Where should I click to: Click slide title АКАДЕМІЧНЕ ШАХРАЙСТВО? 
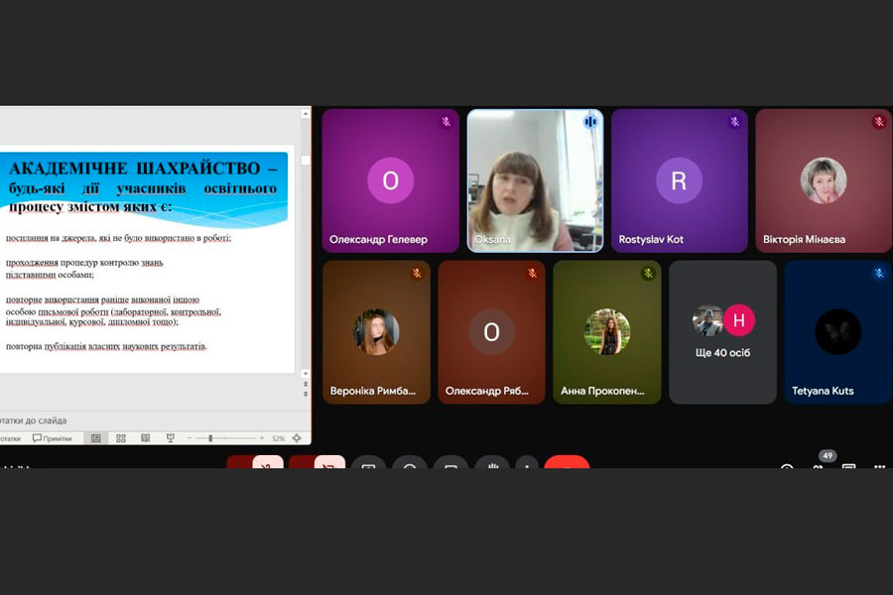[135, 168]
